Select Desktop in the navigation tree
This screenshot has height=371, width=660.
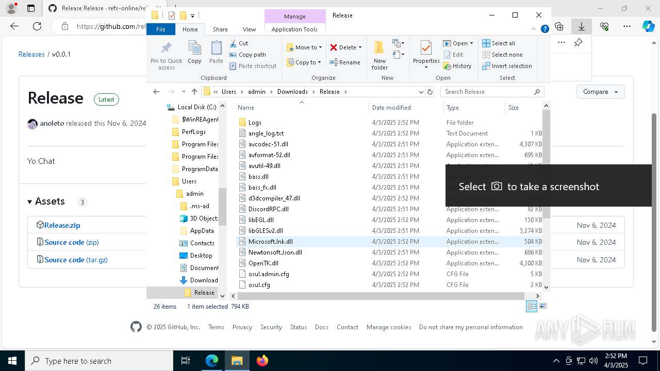201,256
